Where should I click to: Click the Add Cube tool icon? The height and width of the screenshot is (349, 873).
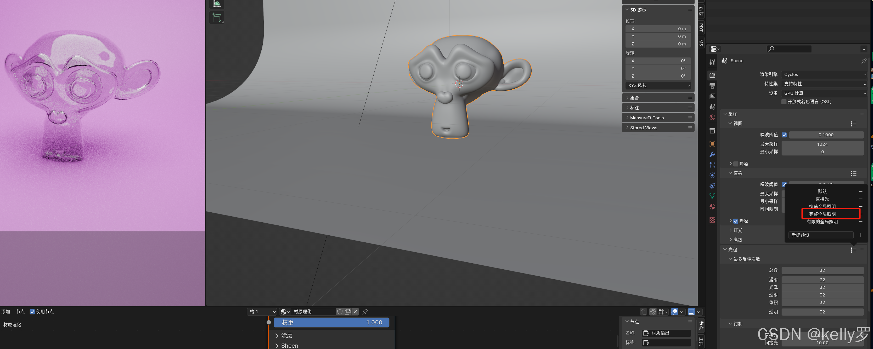217,18
